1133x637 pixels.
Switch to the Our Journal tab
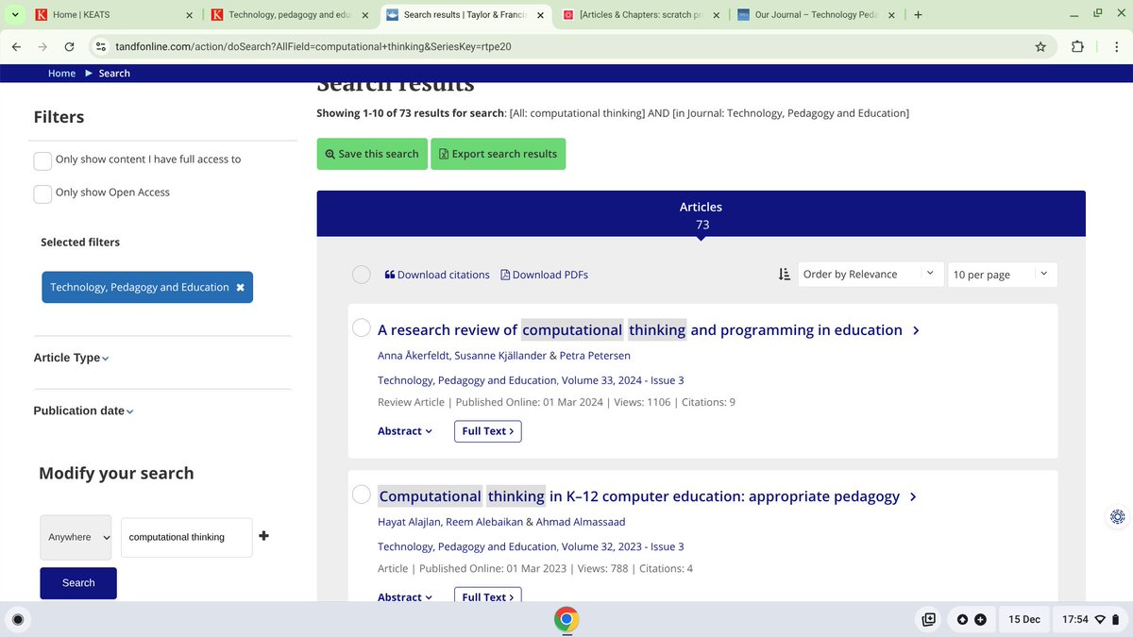[x=817, y=15]
